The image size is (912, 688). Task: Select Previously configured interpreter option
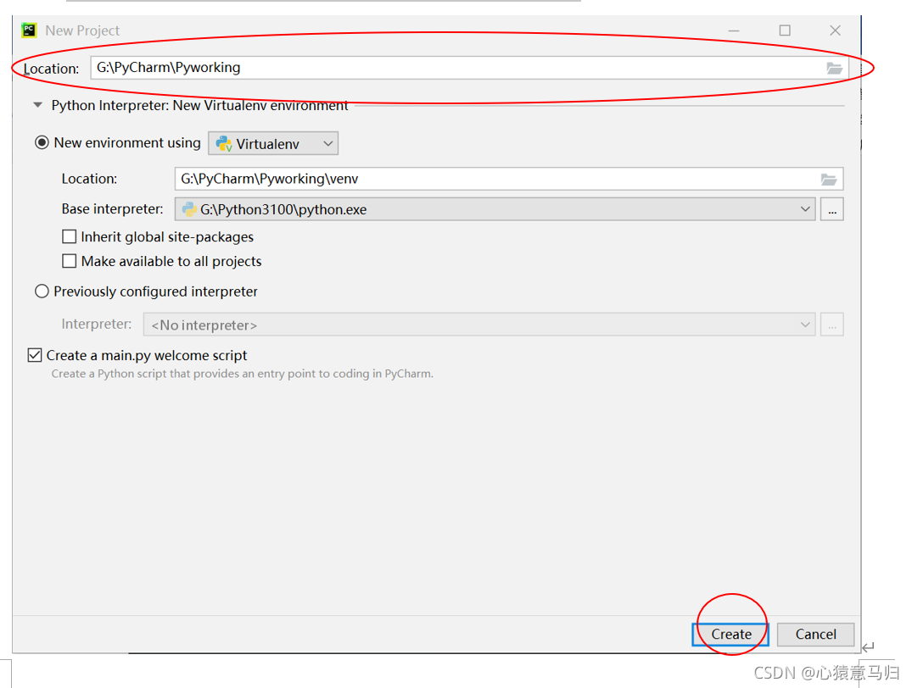click(x=42, y=291)
